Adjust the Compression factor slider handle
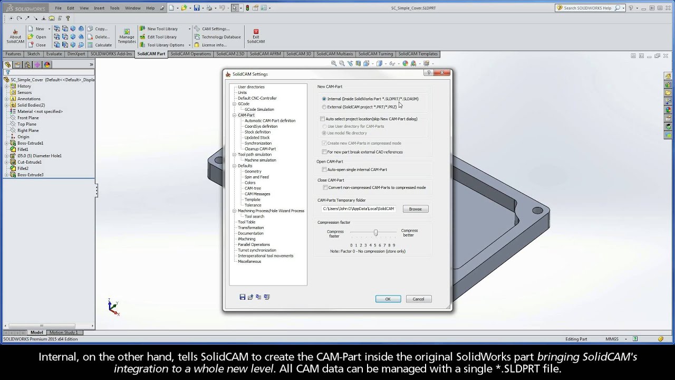This screenshot has height=380, width=675. 375,233
